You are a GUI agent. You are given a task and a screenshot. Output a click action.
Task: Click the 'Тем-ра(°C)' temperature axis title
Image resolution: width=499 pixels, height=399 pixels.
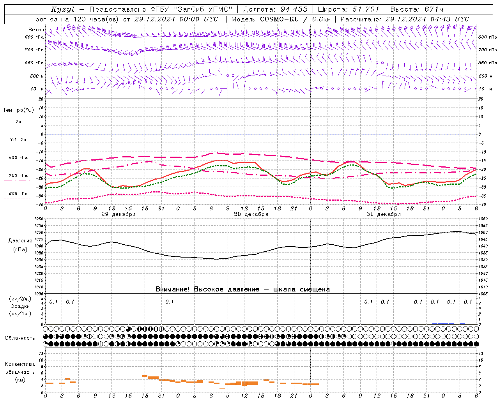point(18,110)
